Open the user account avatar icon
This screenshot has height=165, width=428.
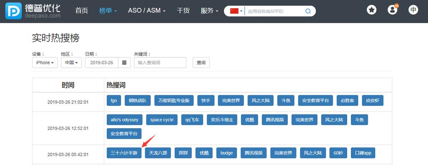(393, 10)
